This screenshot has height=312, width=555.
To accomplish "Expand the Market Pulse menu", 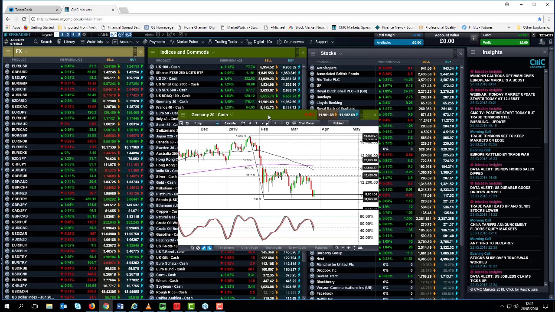I will click(x=187, y=42).
